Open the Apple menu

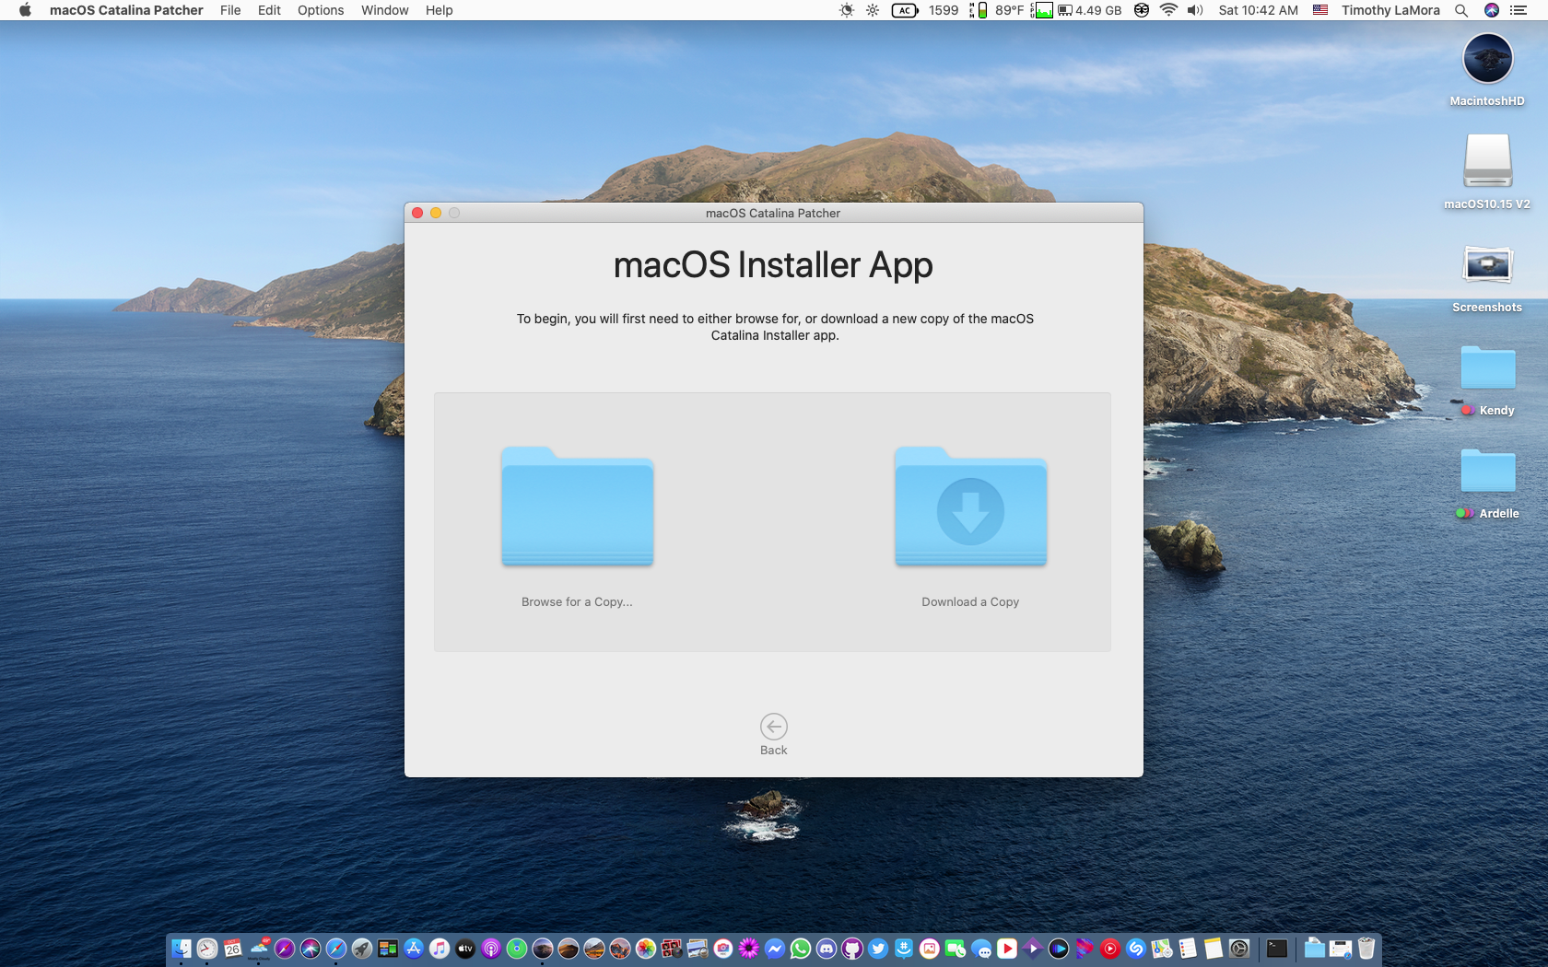pos(25,10)
